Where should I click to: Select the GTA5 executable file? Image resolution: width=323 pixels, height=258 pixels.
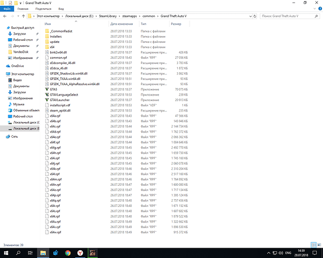(54, 88)
